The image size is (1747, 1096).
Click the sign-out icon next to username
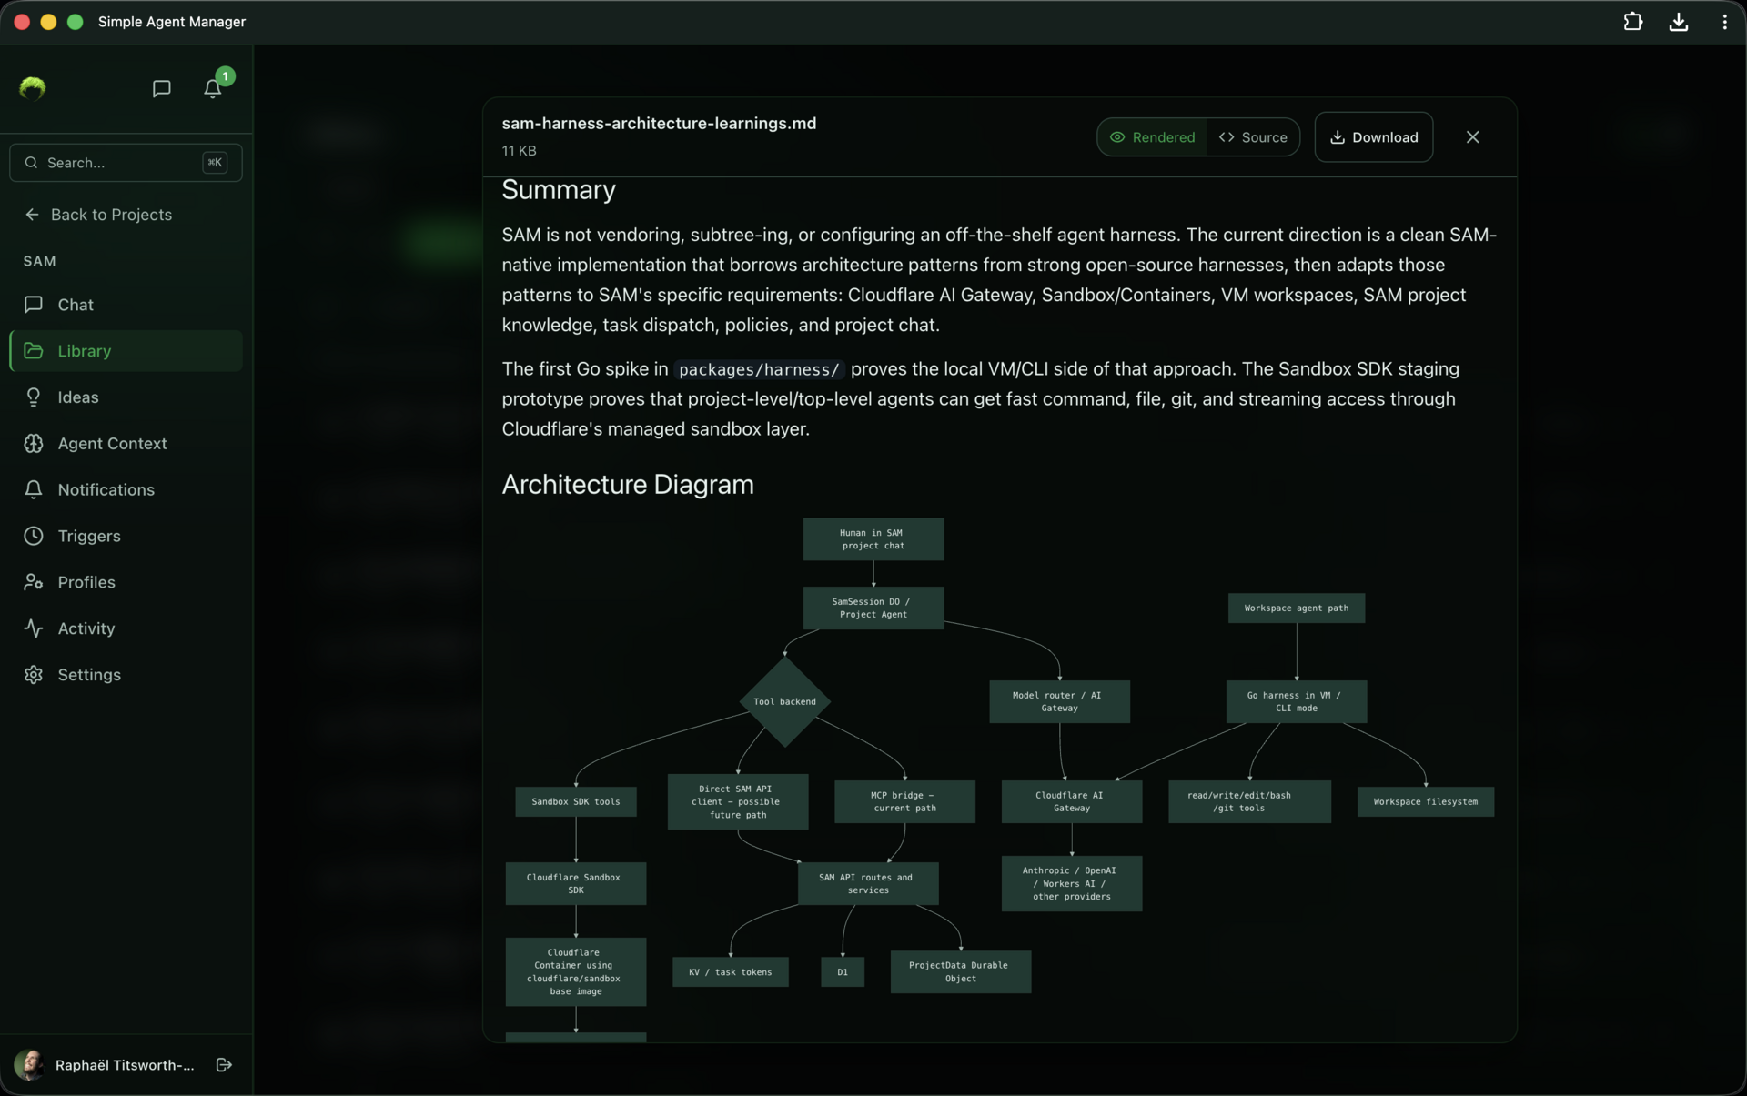pyautogui.click(x=224, y=1064)
